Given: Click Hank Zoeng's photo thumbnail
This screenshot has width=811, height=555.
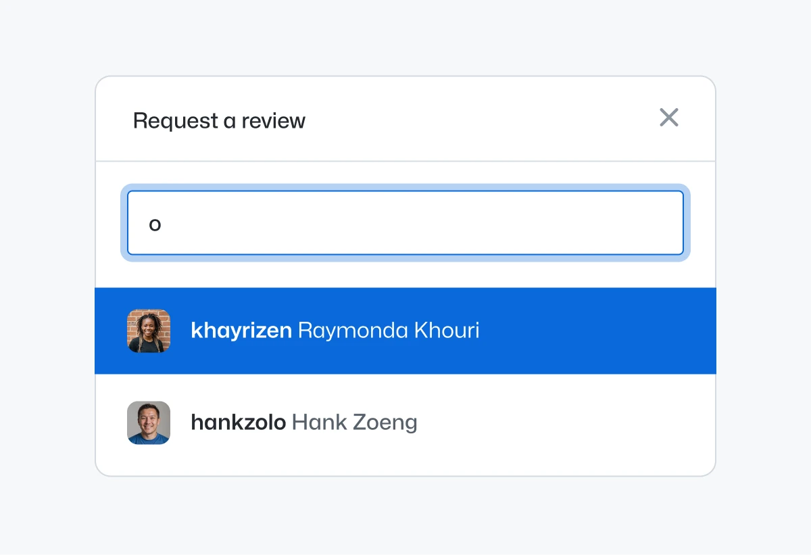Looking at the screenshot, I should click(x=149, y=423).
